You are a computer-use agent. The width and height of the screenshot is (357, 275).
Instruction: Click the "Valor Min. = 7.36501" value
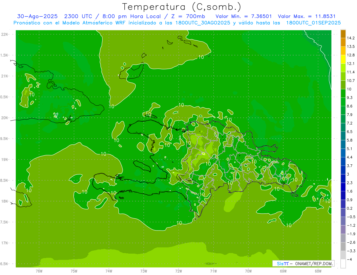244,16
